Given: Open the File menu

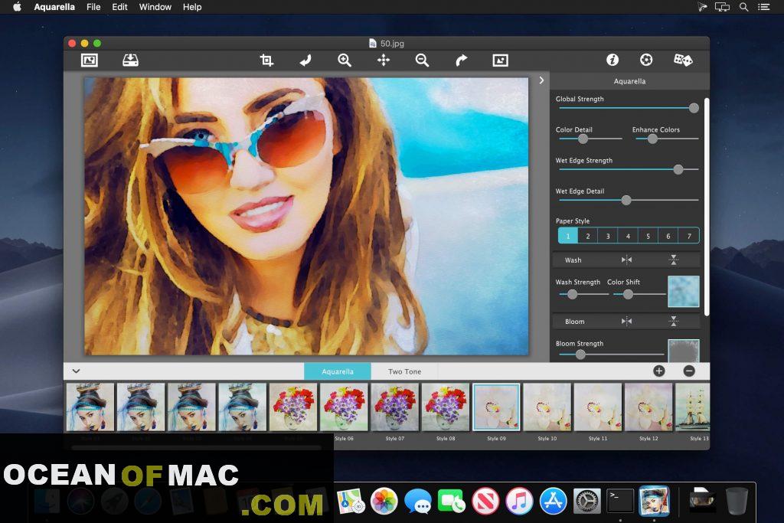Looking at the screenshot, I should point(93,7).
